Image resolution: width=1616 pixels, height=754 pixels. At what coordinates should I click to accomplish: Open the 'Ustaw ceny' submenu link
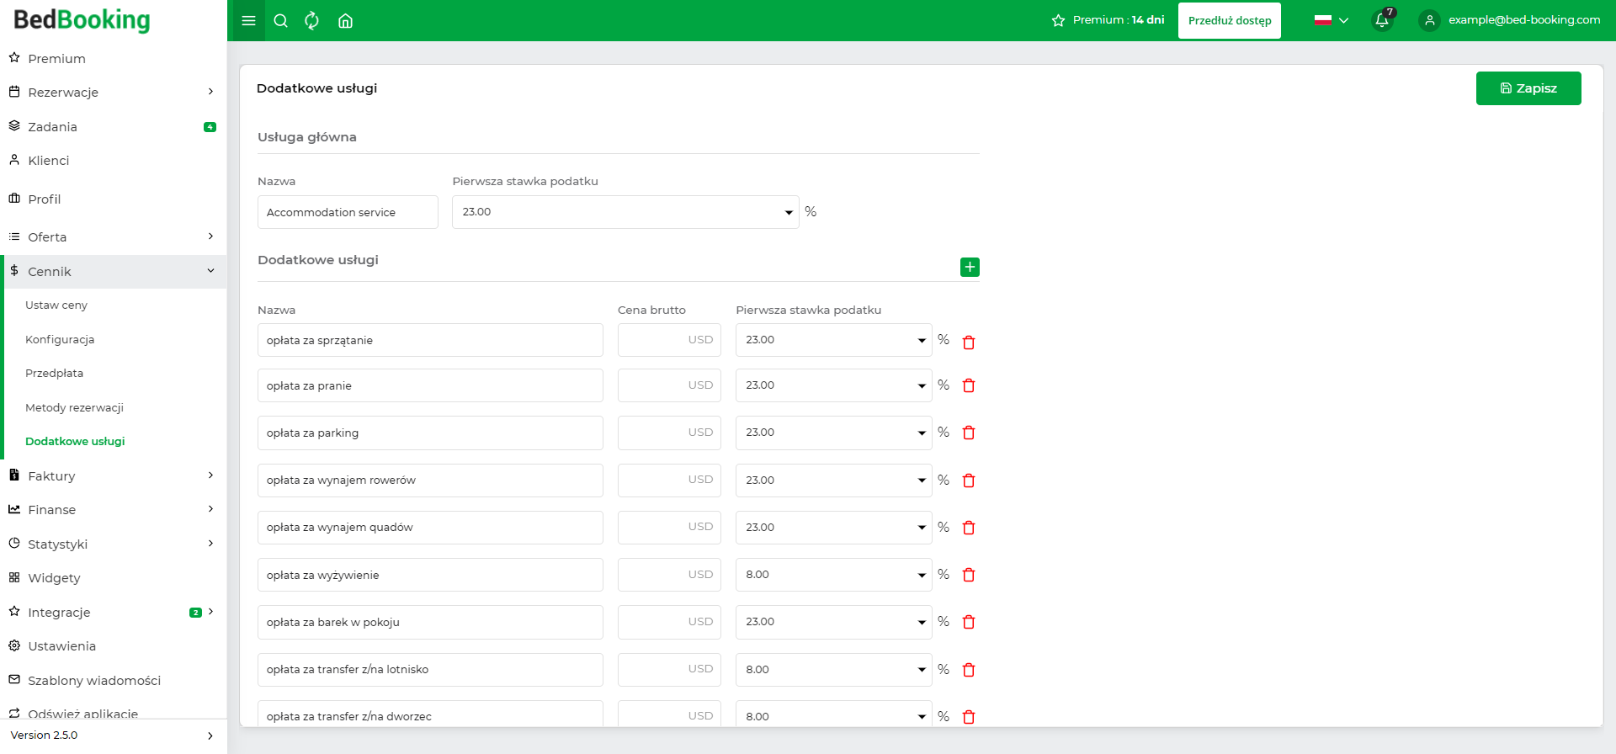coord(56,305)
